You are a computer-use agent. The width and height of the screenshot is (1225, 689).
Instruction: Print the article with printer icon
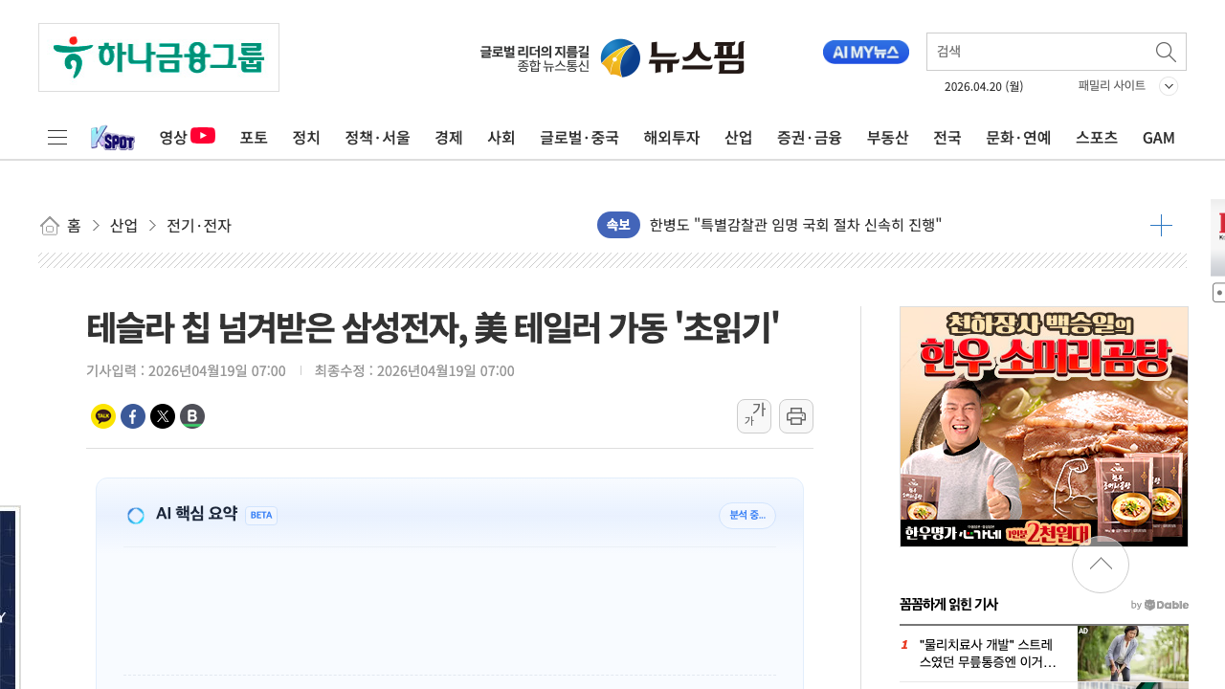tap(796, 416)
